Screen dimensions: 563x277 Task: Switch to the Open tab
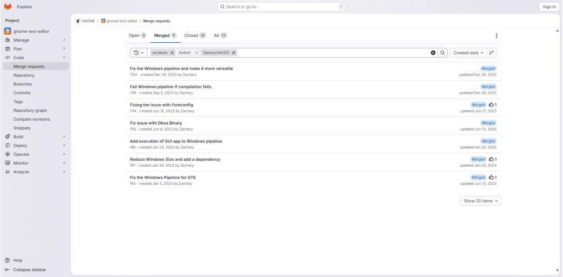pos(137,36)
